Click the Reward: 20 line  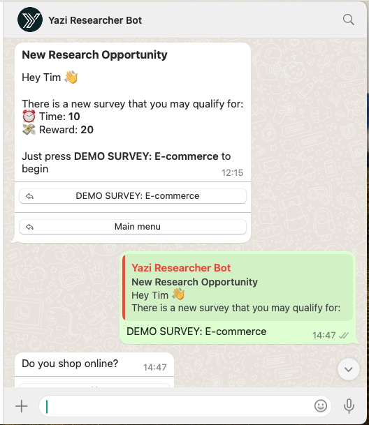point(57,130)
